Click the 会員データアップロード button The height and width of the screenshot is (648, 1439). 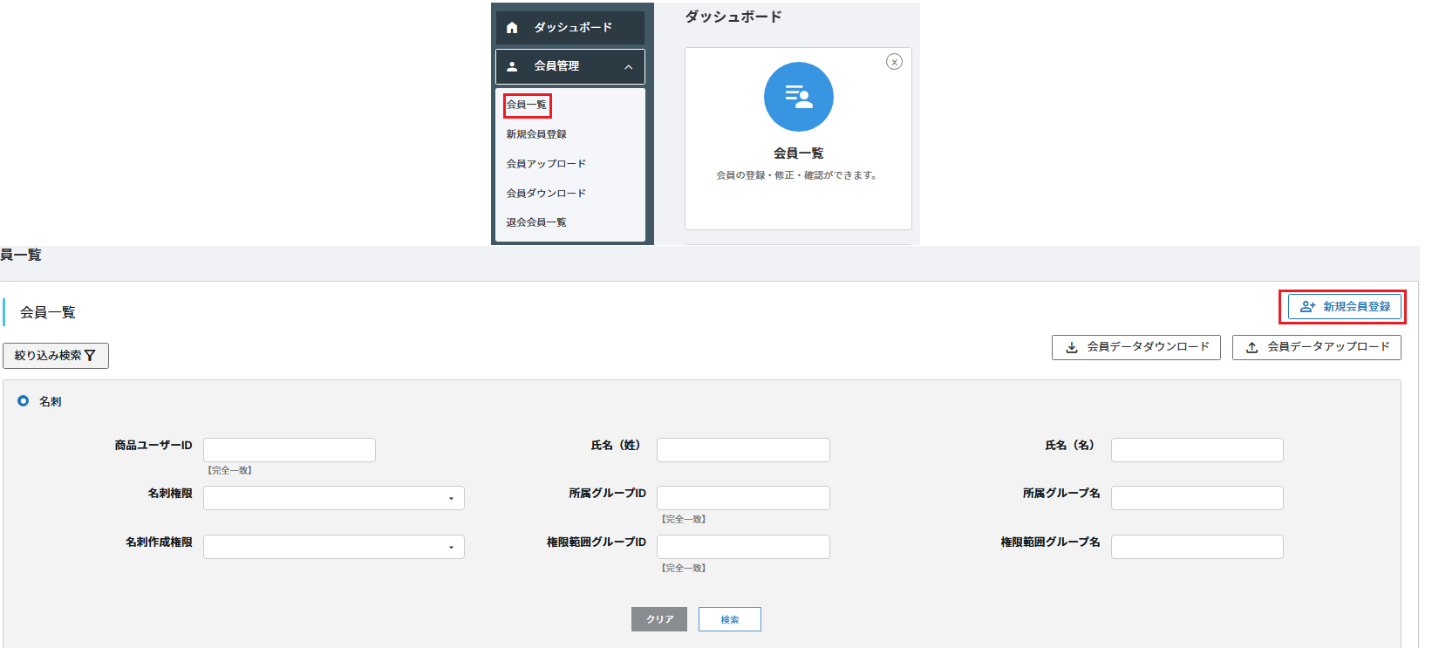[1317, 347]
